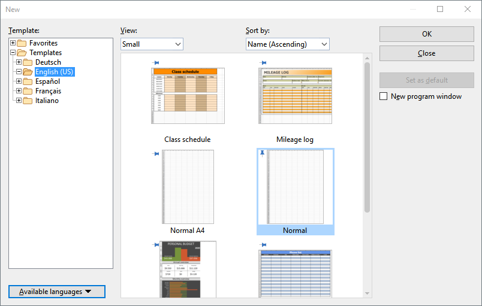This screenshot has height=306, width=482.
Task: Click the Set as default button
Action: click(427, 80)
